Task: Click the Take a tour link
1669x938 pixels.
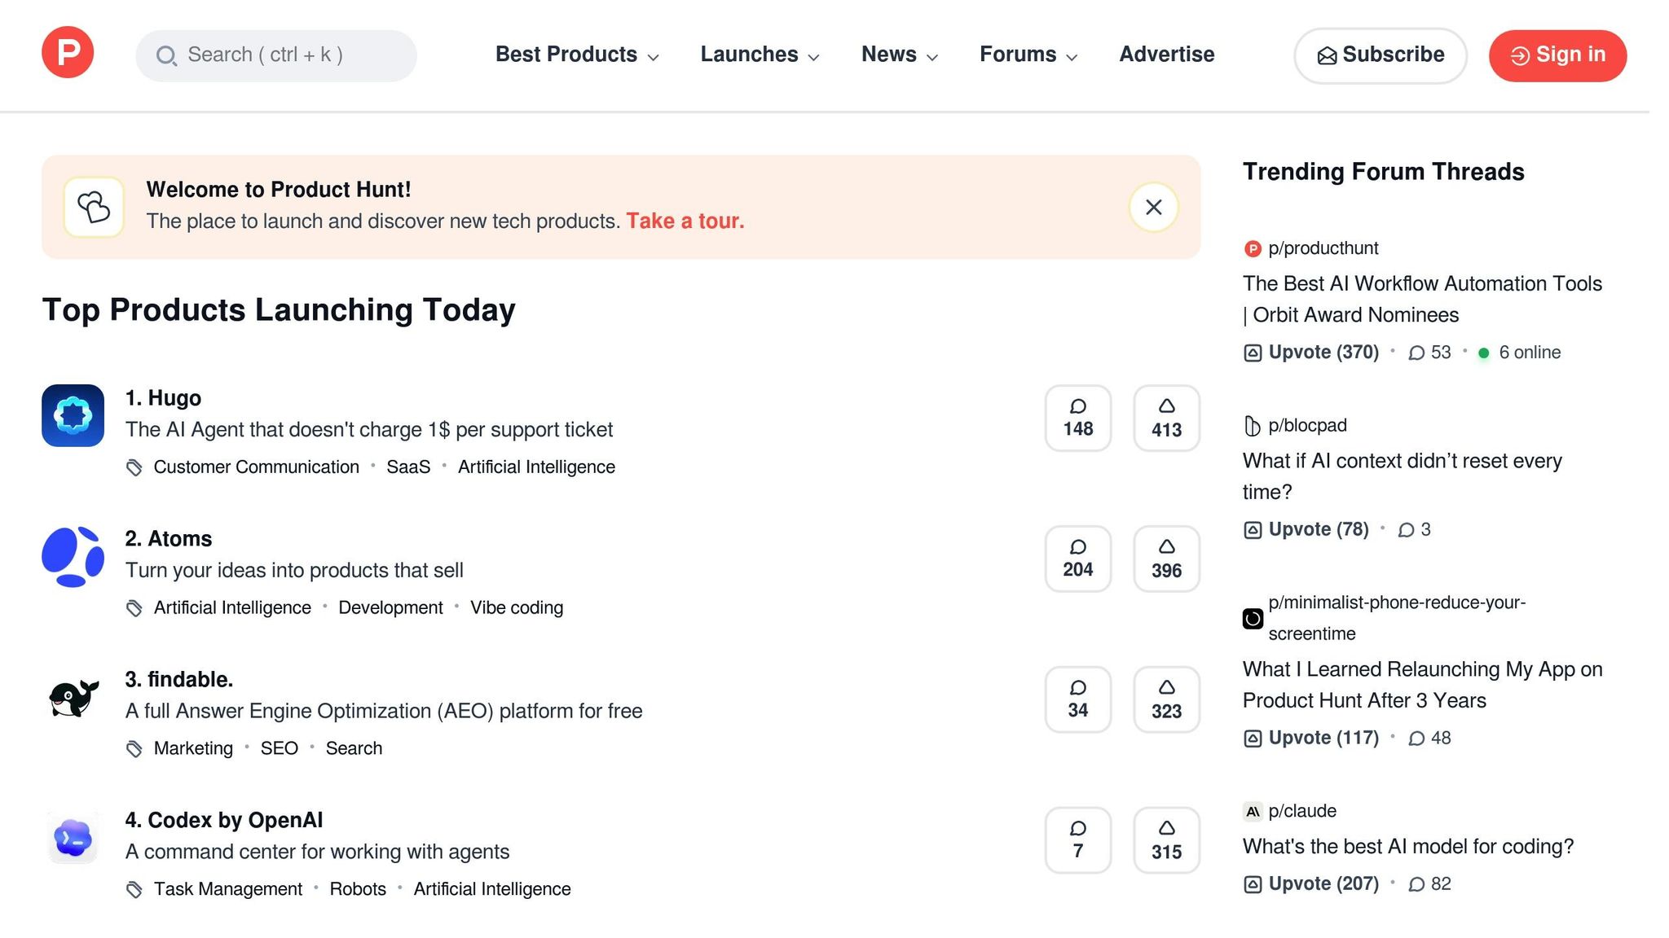Action: coord(685,221)
